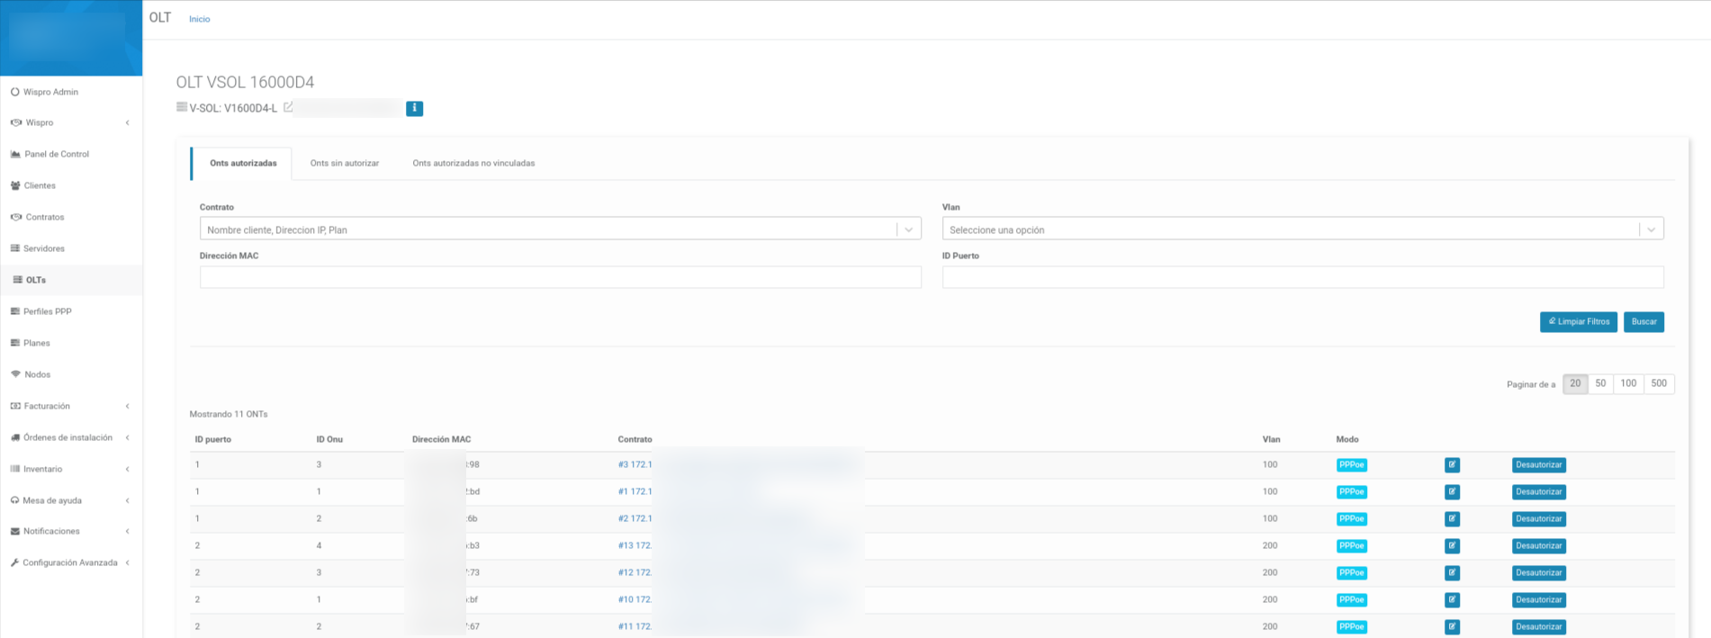Open Panel de Control in sidebar
The width and height of the screenshot is (1711, 638).
(56, 154)
